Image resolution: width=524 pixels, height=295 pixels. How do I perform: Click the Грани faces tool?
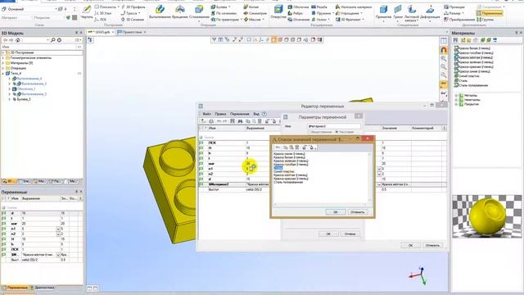click(398, 12)
